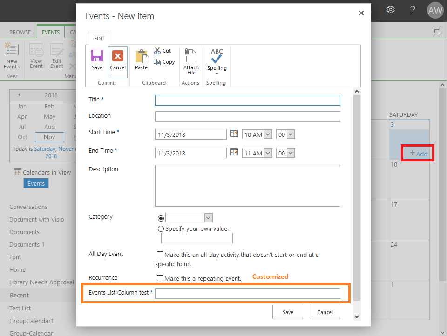The height and width of the screenshot is (336, 447).
Task: Click the Calendars in View icon
Action: click(x=18, y=172)
